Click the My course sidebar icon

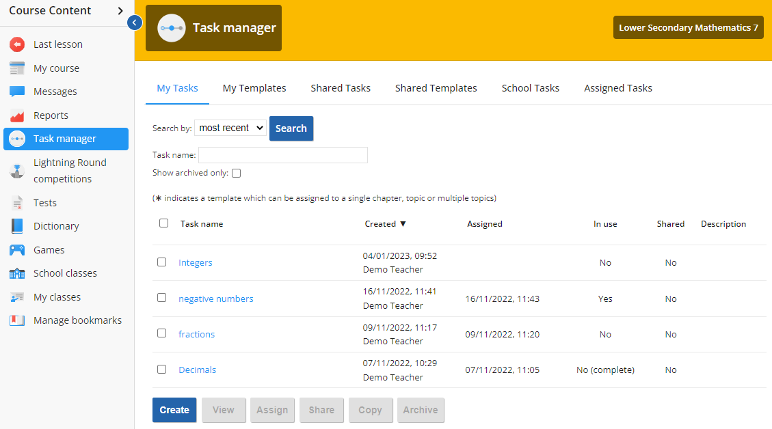point(16,68)
